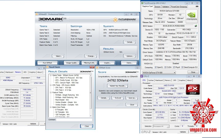This screenshot has height=138, width=221.
Task: Click the Futuremark logo icon
Action: tap(115, 20)
